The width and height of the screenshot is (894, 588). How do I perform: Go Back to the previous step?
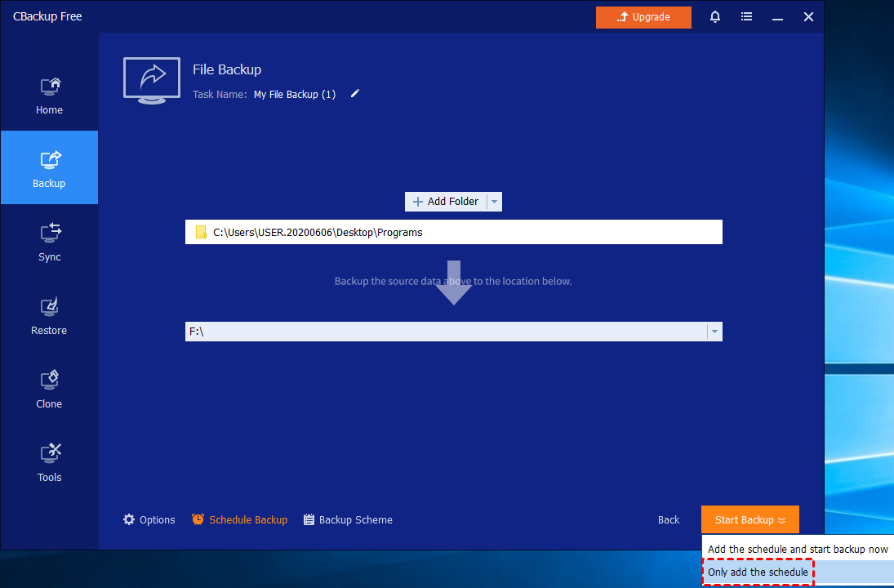point(669,520)
